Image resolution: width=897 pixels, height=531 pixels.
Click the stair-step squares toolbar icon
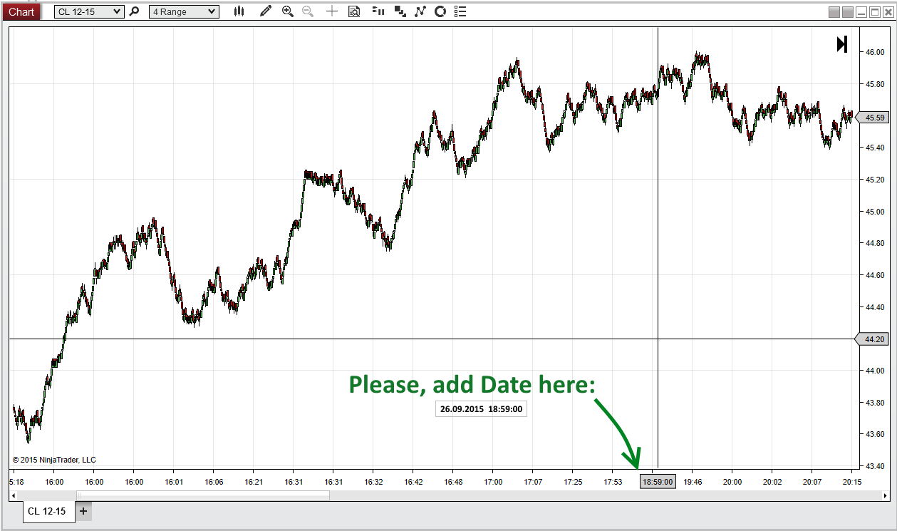[x=400, y=11]
